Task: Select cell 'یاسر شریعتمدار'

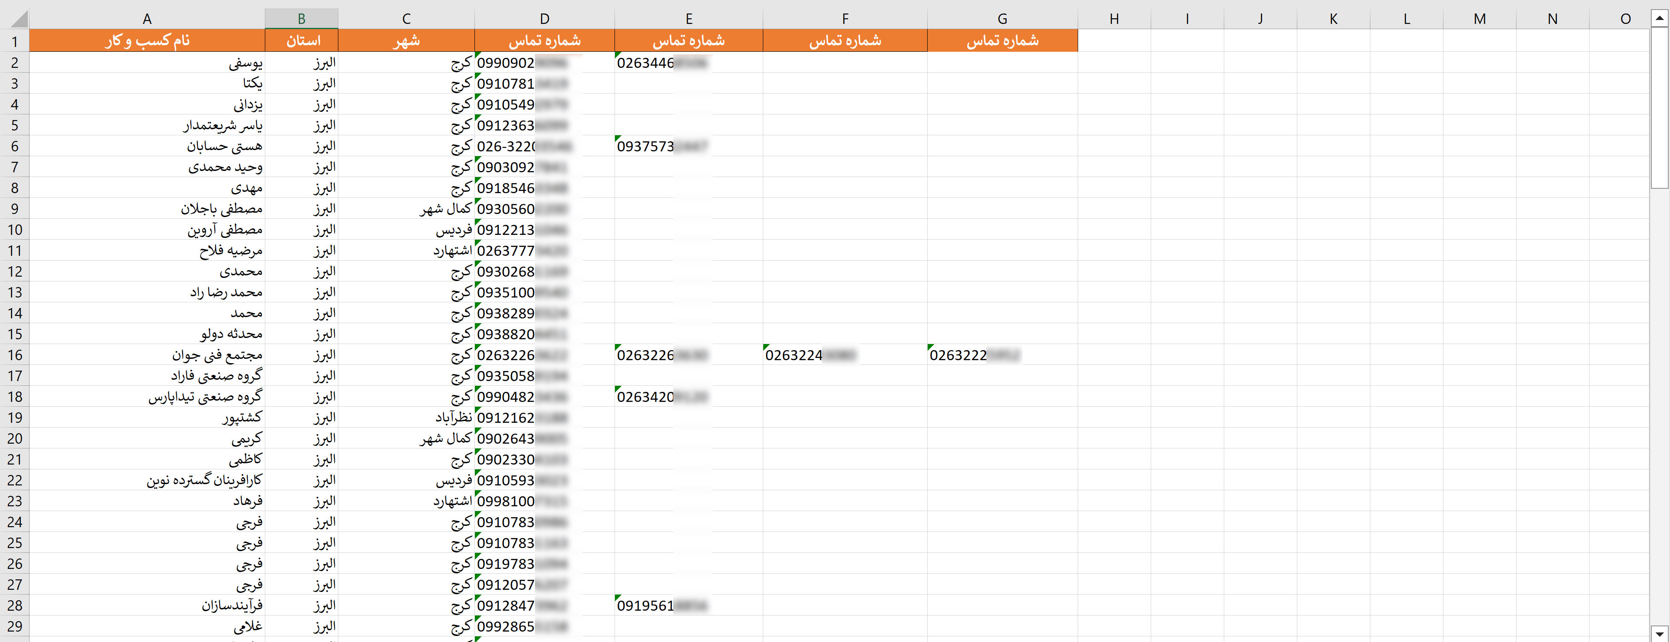Action: [x=147, y=125]
